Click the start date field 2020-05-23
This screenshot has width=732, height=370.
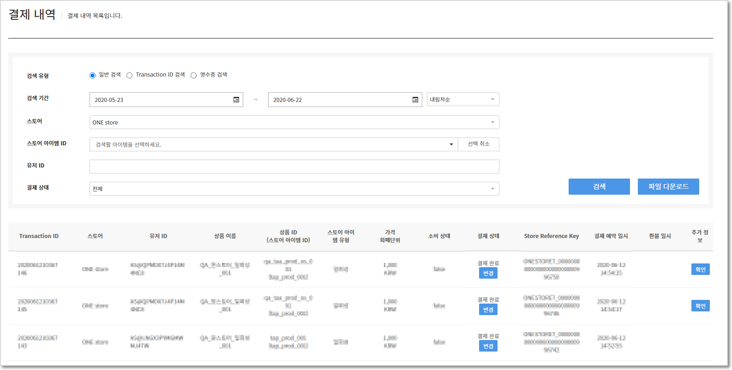pyautogui.click(x=166, y=100)
